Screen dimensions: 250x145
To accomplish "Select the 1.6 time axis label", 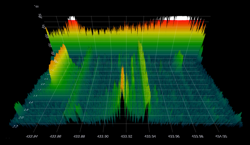I will click(x=31, y=102).
